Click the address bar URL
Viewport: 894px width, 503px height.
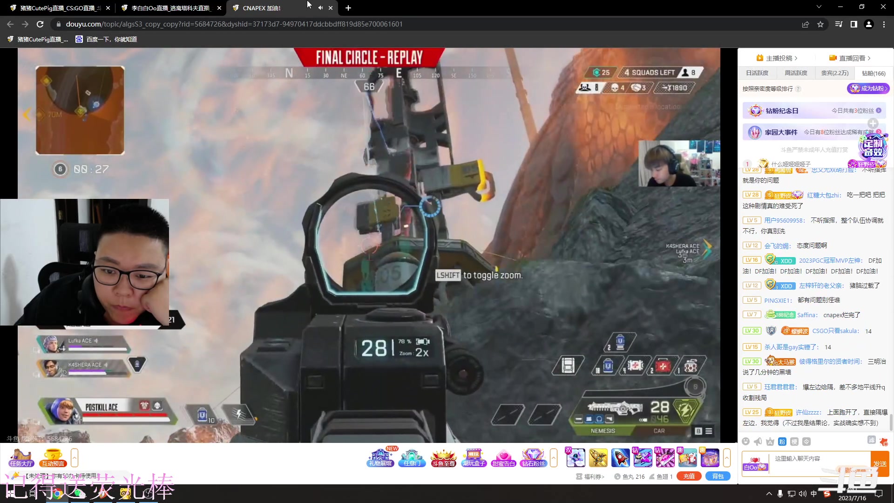tap(234, 24)
